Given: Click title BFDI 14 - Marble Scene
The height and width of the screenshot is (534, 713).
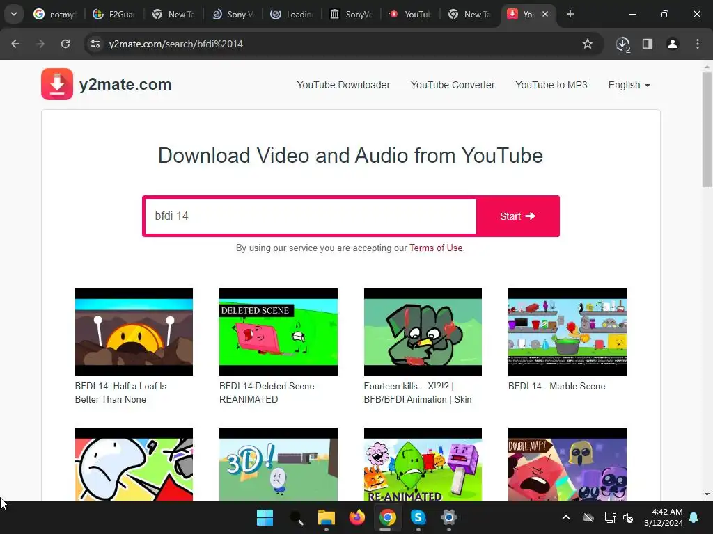Looking at the screenshot, I should coord(556,387).
